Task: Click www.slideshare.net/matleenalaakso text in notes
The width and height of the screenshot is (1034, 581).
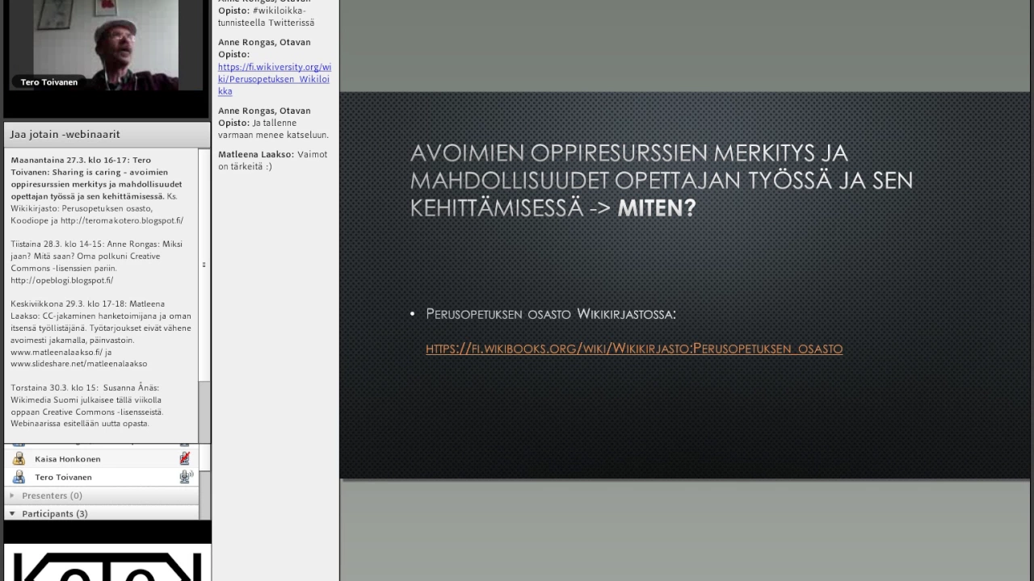Action: tap(78, 364)
